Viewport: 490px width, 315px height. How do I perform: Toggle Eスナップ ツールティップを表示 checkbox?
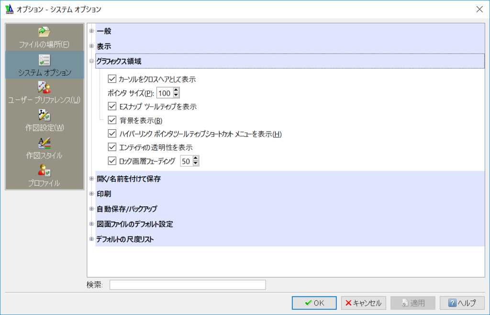[112, 106]
